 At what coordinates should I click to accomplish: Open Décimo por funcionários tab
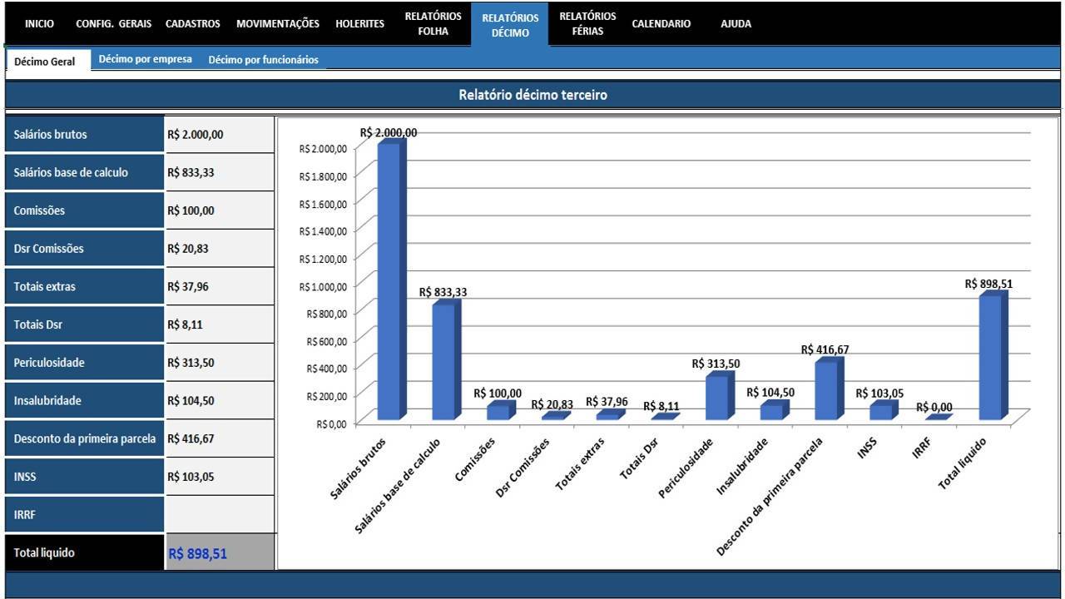[x=263, y=59]
